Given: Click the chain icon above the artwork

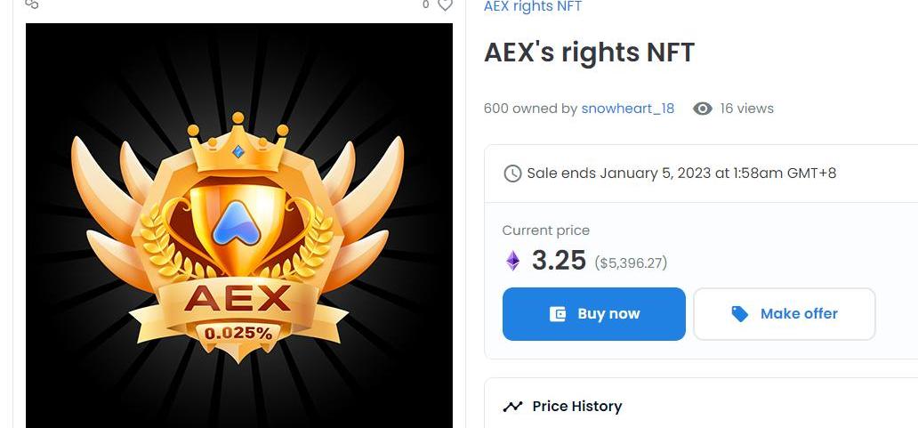Looking at the screenshot, I should pyautogui.click(x=32, y=4).
